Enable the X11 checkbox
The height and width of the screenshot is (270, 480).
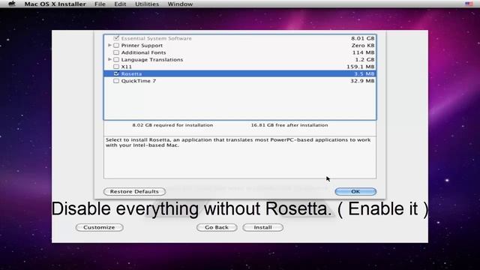tap(116, 67)
